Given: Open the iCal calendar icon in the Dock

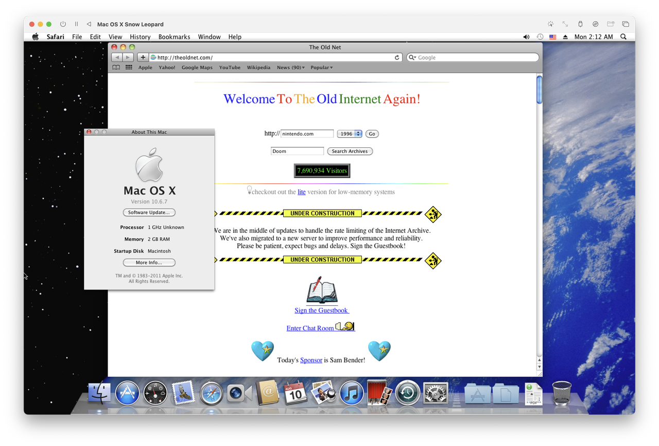Looking at the screenshot, I should (296, 393).
